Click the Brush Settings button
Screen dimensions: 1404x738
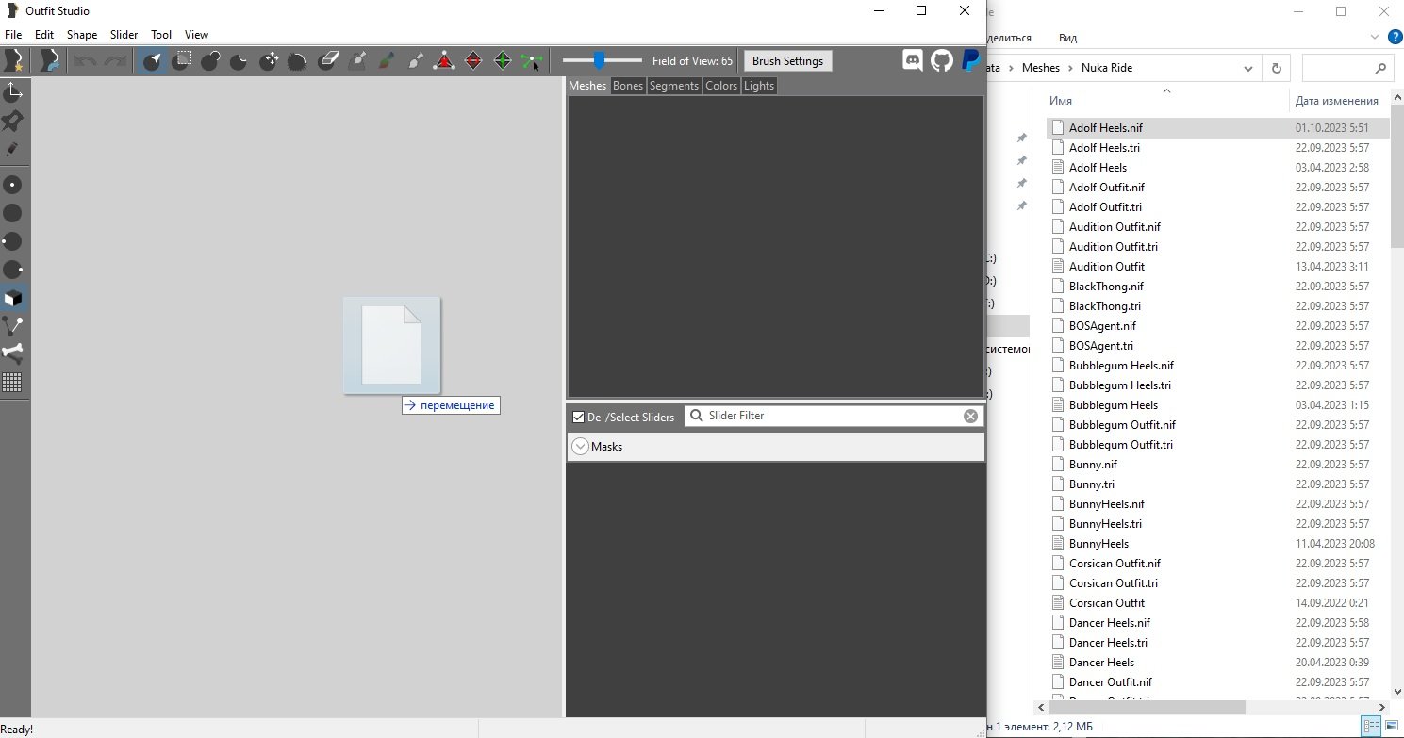click(787, 61)
